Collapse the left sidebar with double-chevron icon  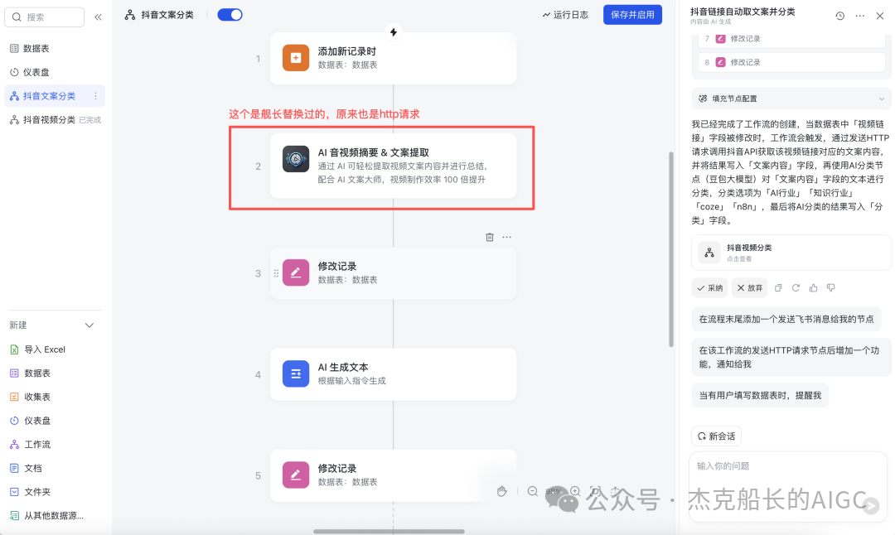(x=98, y=17)
